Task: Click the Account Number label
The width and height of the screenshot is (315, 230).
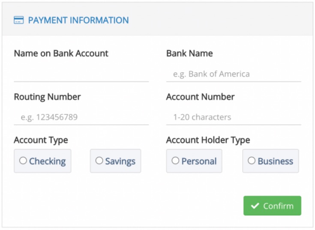Action: coord(200,97)
